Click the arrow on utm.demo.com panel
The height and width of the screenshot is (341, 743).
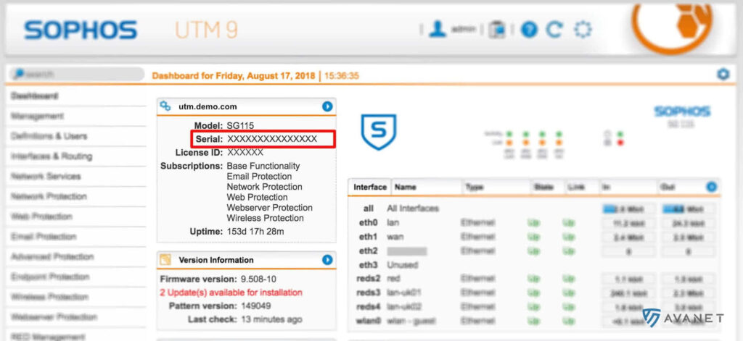point(327,106)
